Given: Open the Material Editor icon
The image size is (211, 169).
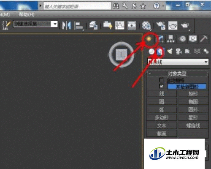Looking at the screenshot, I should [x=146, y=26].
